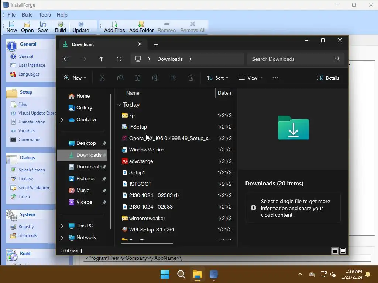Save the project via the Save icon
The height and width of the screenshot is (283, 378).
pyautogui.click(x=43, y=27)
